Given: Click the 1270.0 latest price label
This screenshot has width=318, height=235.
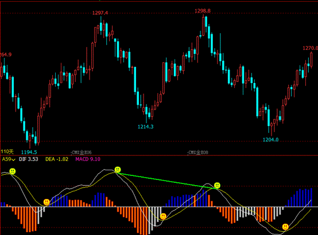Looking at the screenshot, I should [x=311, y=48].
